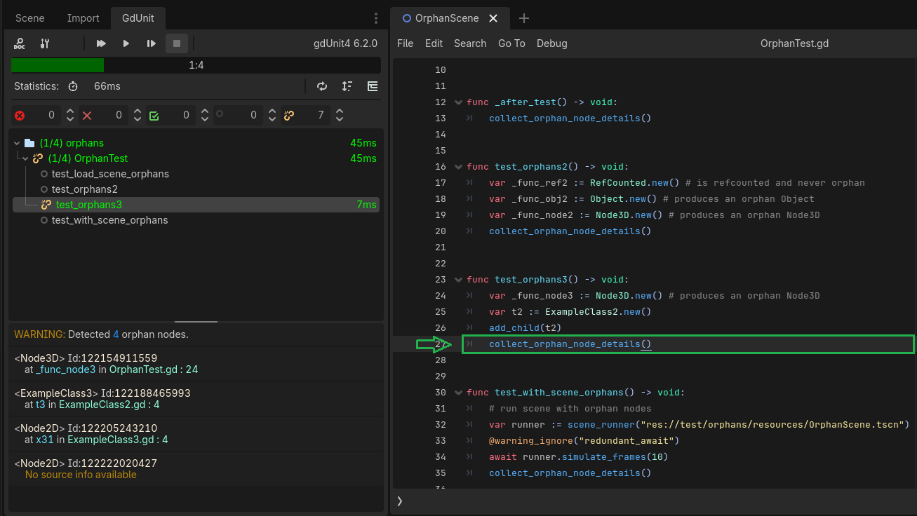The height and width of the screenshot is (516, 917).
Task: Open the Edit menu
Action: pos(434,43)
